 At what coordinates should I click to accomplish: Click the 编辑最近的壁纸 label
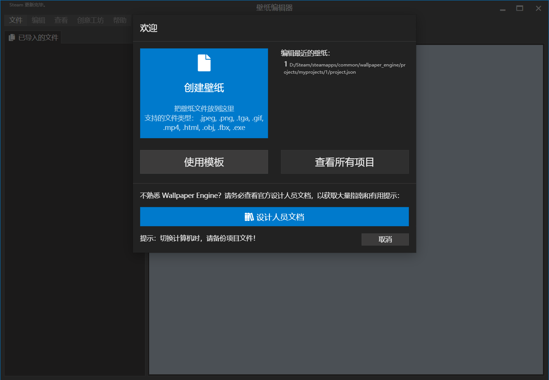click(x=306, y=53)
